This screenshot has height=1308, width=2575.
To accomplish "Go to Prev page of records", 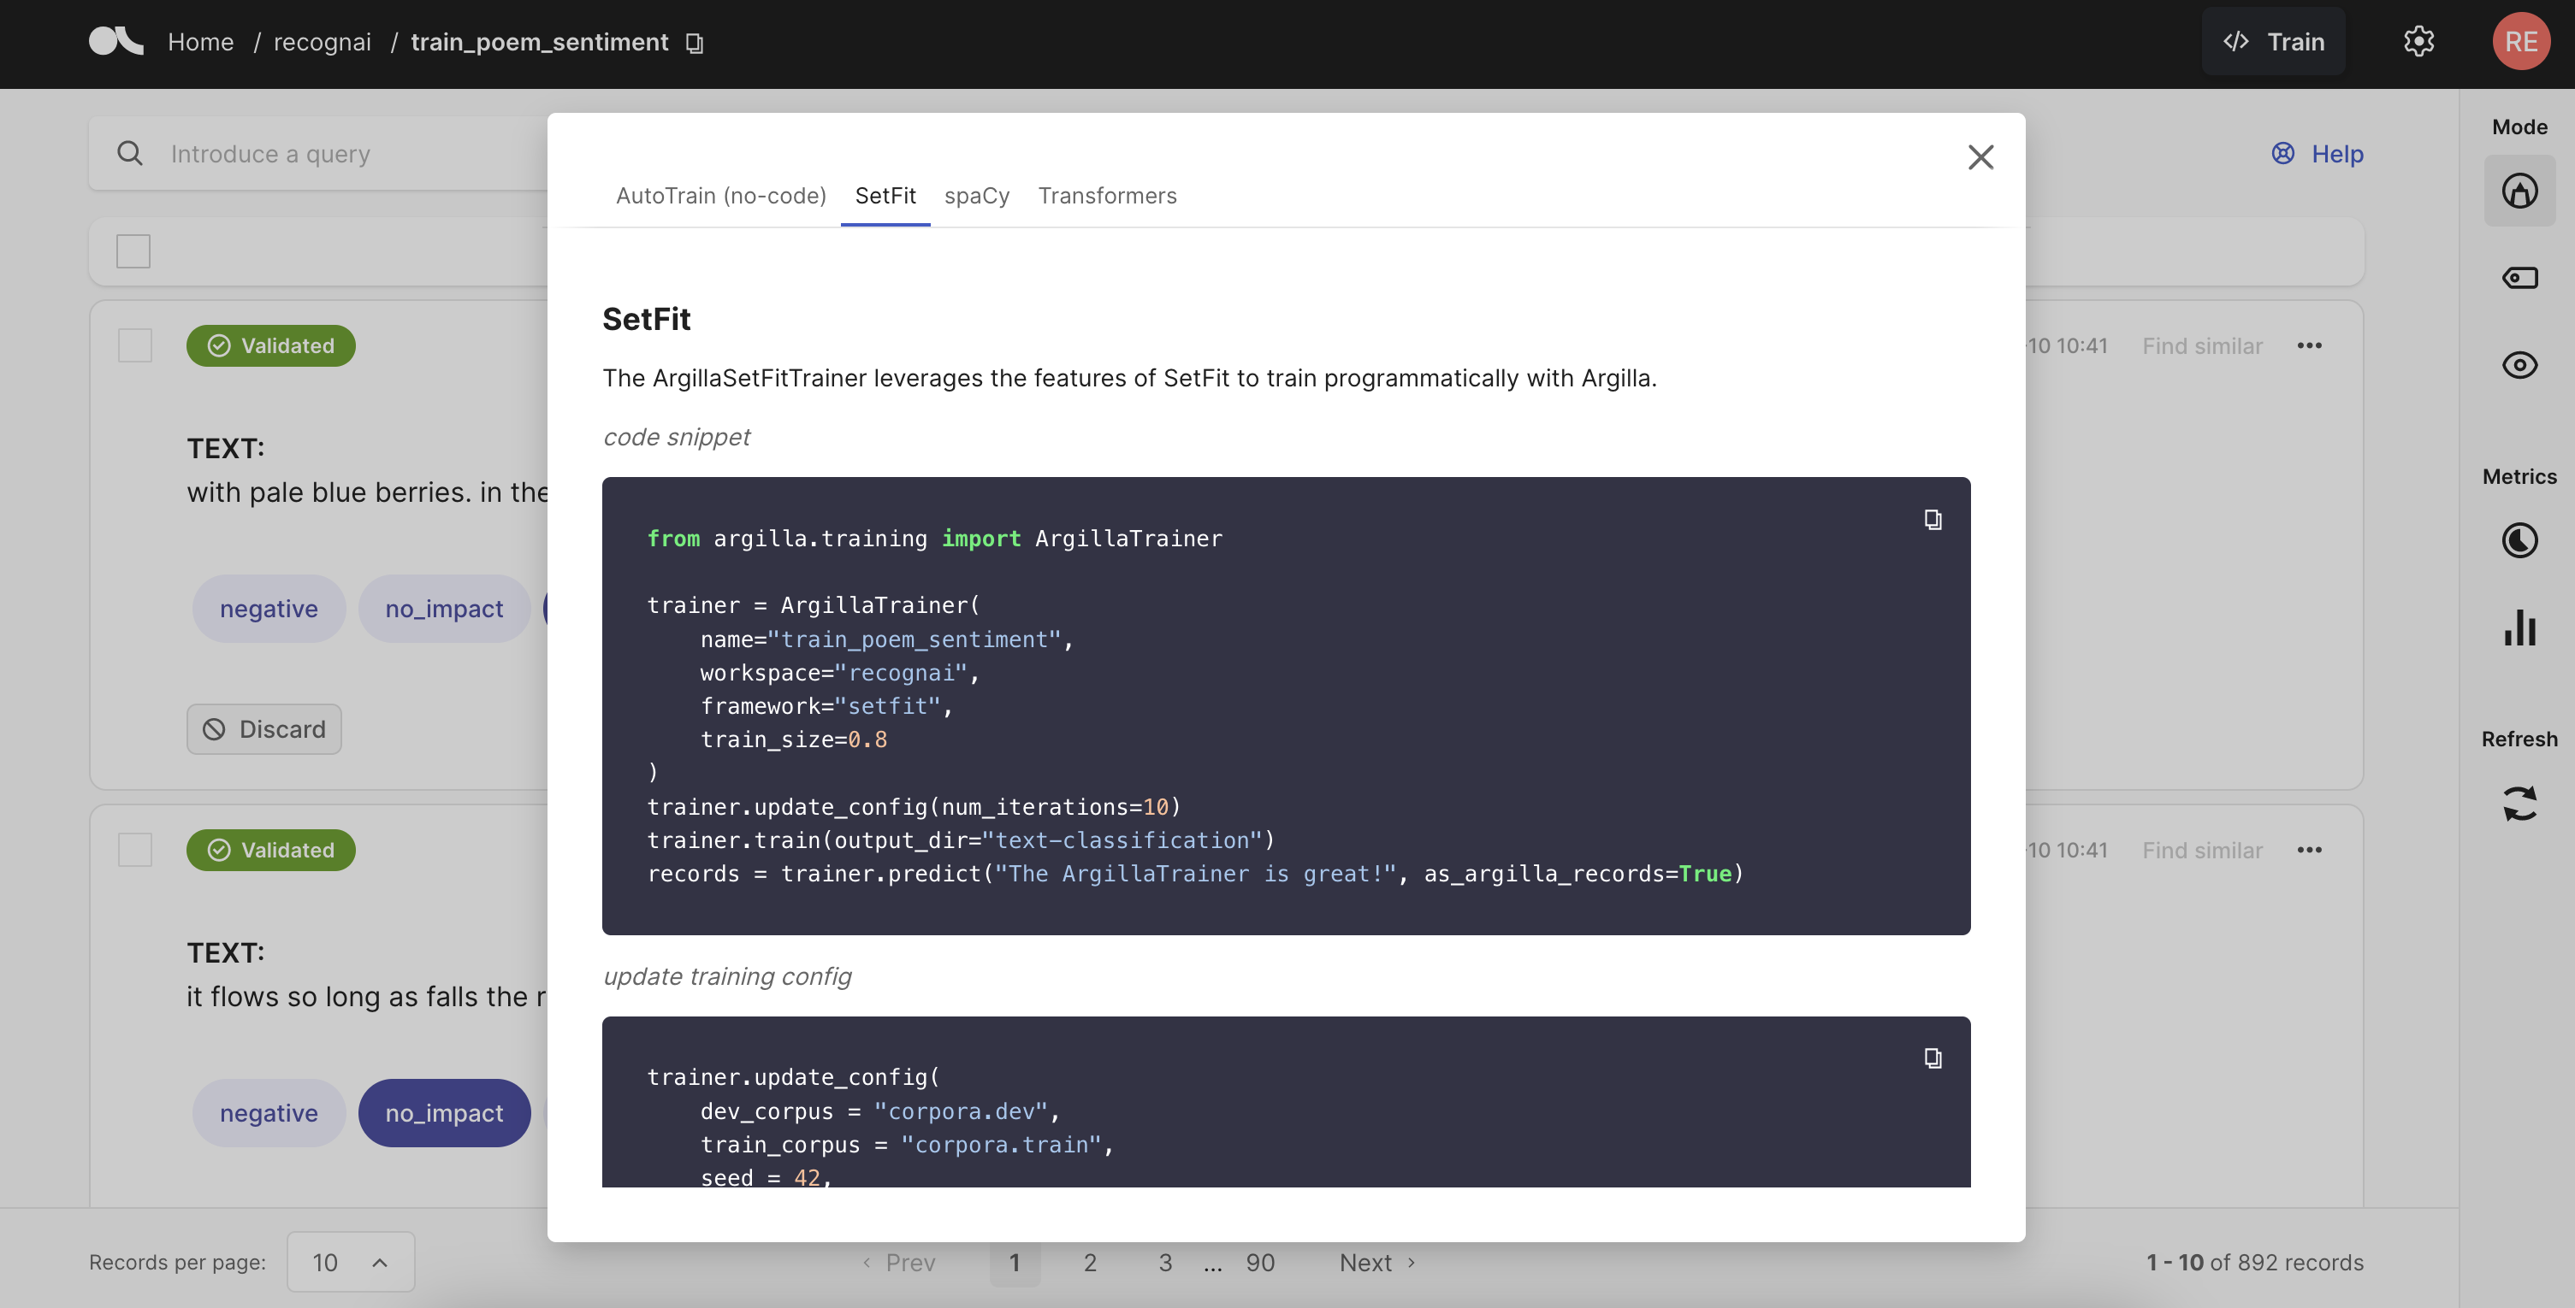I will tap(898, 1263).
